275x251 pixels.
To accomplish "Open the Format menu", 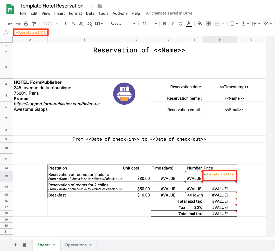I will click(75, 13).
